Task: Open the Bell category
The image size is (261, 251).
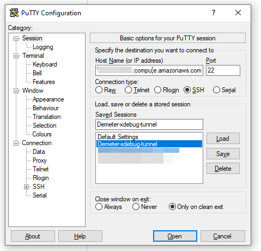Action: [x=37, y=73]
